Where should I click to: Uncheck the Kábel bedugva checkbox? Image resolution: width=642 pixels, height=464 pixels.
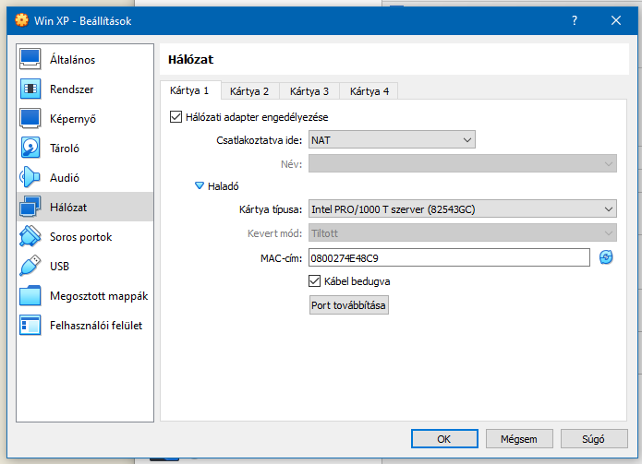click(314, 281)
